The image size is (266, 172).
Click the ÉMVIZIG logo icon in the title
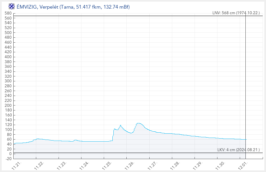(12, 6)
